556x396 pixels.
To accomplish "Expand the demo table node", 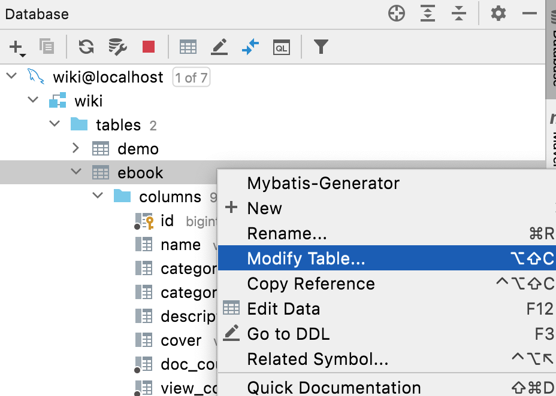I will pos(75,148).
